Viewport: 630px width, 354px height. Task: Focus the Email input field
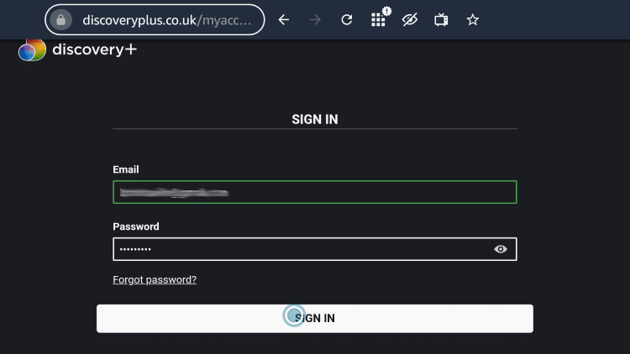pyautogui.click(x=315, y=192)
